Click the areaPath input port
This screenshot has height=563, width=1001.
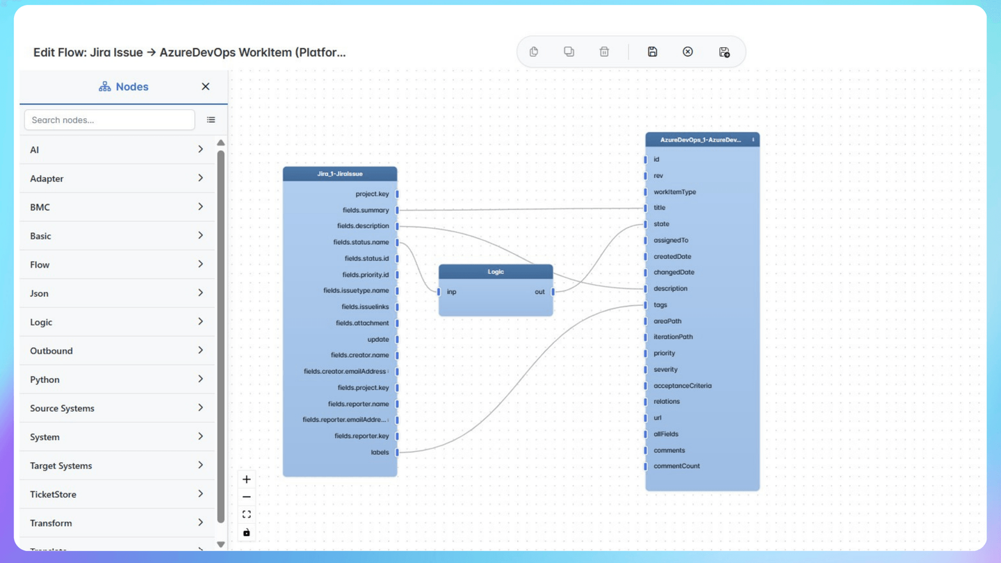coord(646,321)
